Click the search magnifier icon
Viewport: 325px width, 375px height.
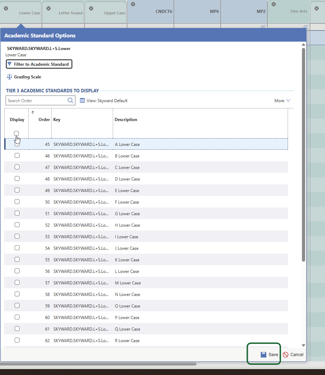71,100
